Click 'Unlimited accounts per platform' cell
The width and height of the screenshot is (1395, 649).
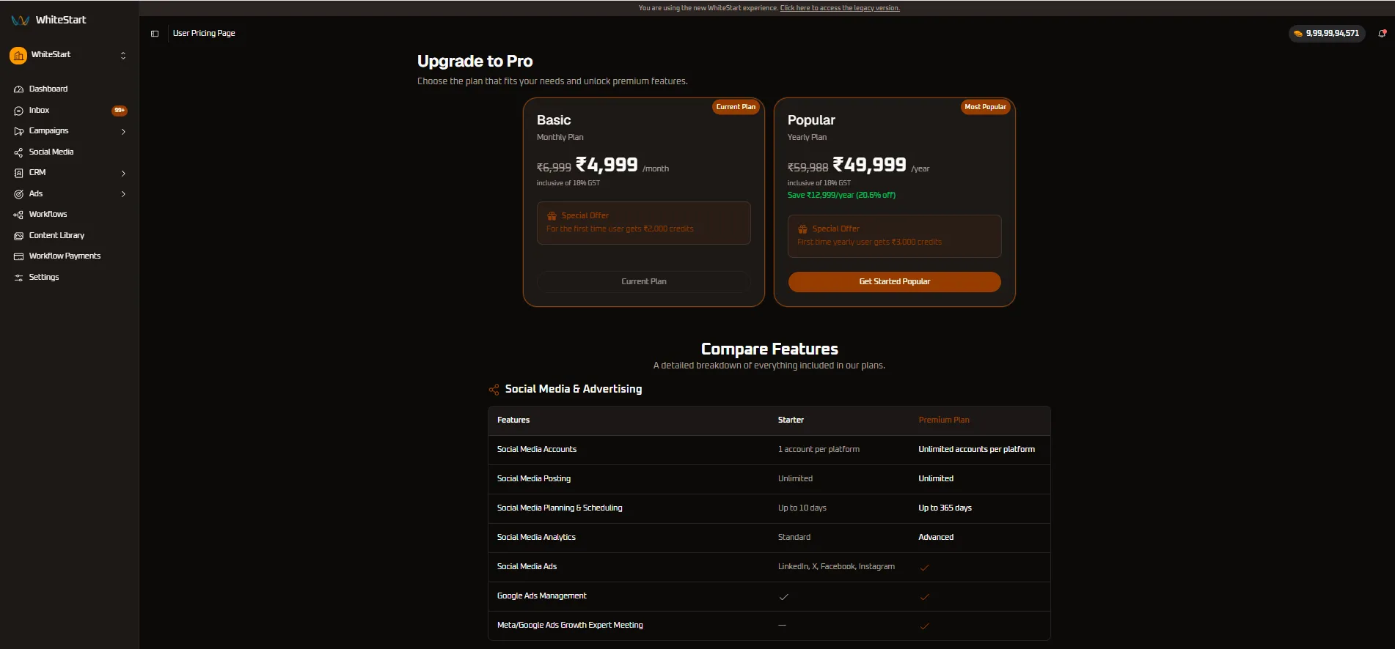976,450
